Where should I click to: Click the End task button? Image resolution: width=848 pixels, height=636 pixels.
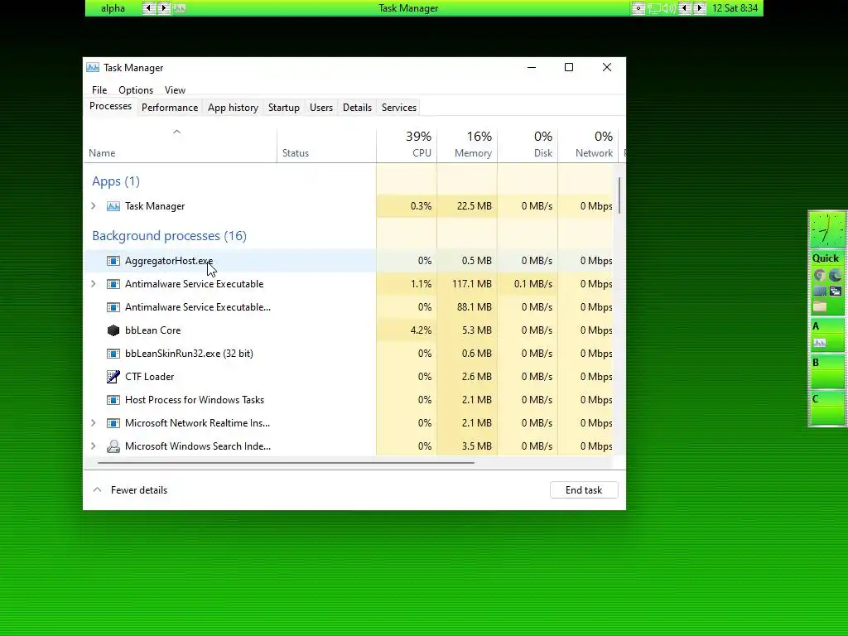[584, 490]
